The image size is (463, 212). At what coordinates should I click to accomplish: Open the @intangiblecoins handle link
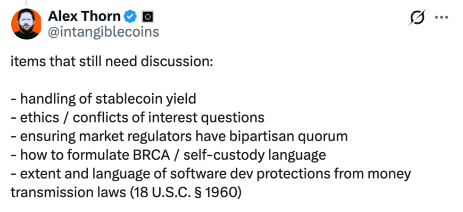point(103,32)
